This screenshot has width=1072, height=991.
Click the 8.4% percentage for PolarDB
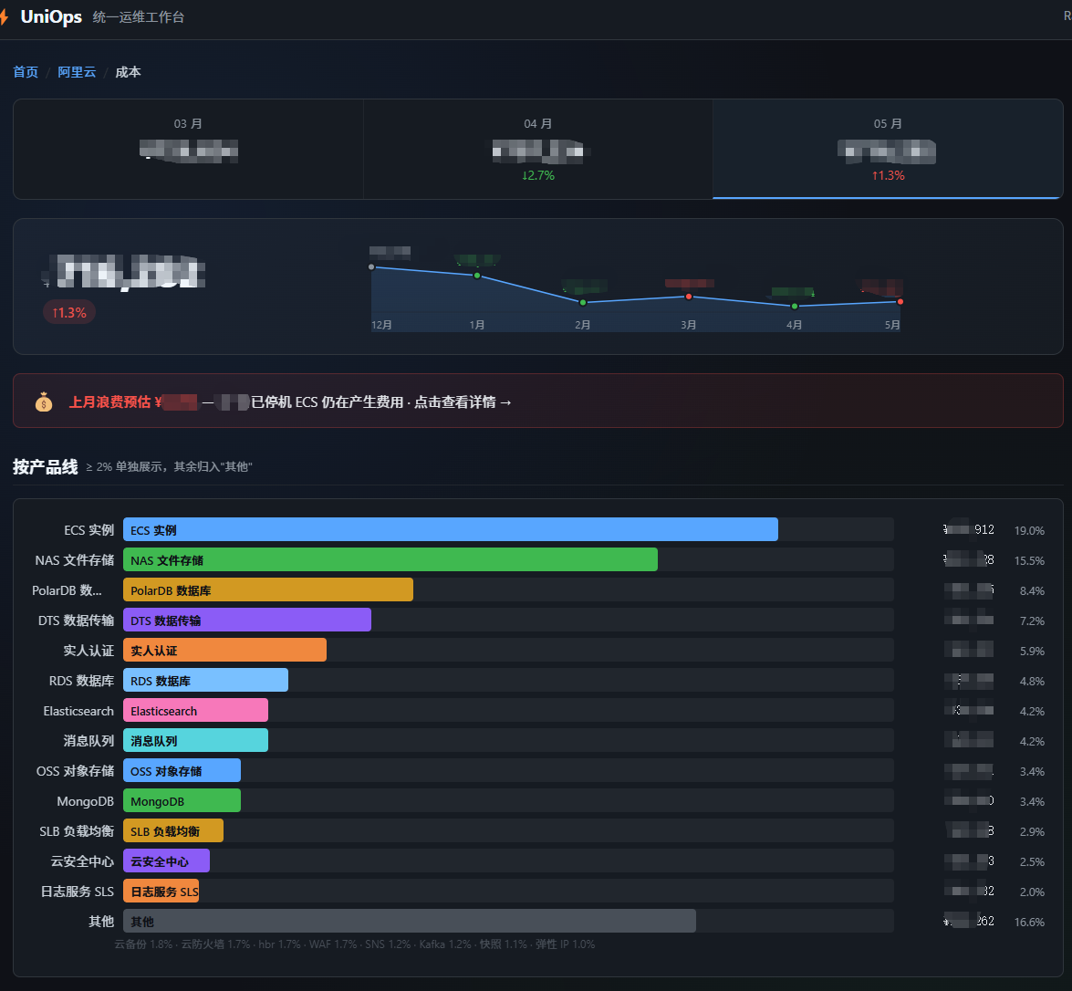click(x=1032, y=591)
